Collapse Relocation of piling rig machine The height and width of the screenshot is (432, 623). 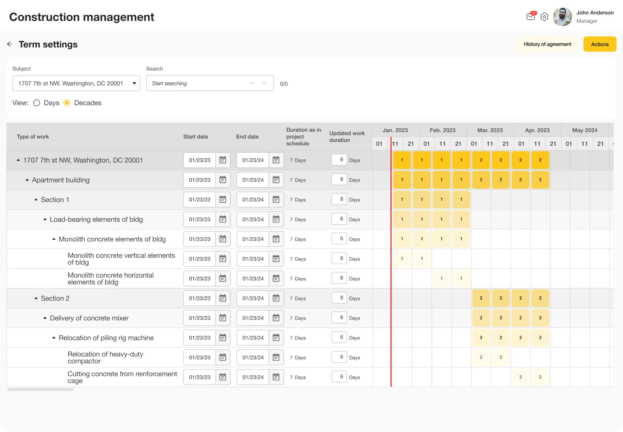pyautogui.click(x=54, y=338)
